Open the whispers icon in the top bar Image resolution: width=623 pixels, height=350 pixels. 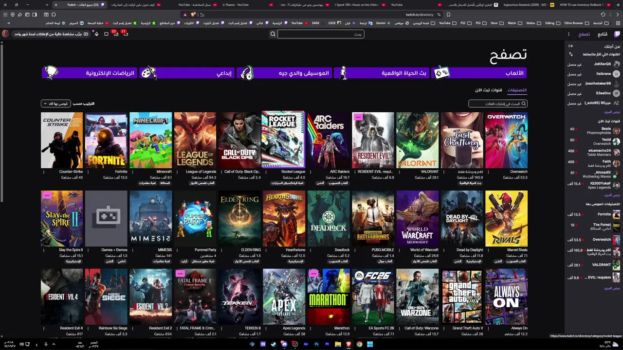(x=106, y=34)
